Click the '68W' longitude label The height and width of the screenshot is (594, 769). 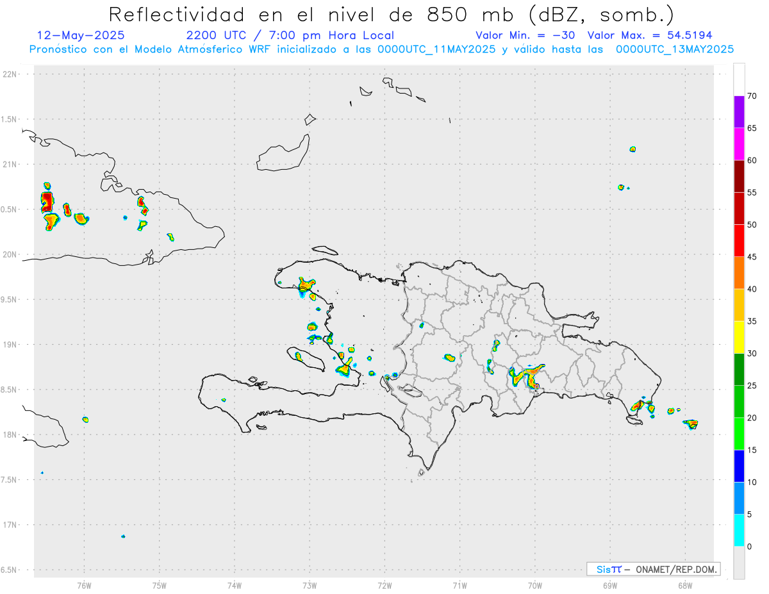point(685,585)
